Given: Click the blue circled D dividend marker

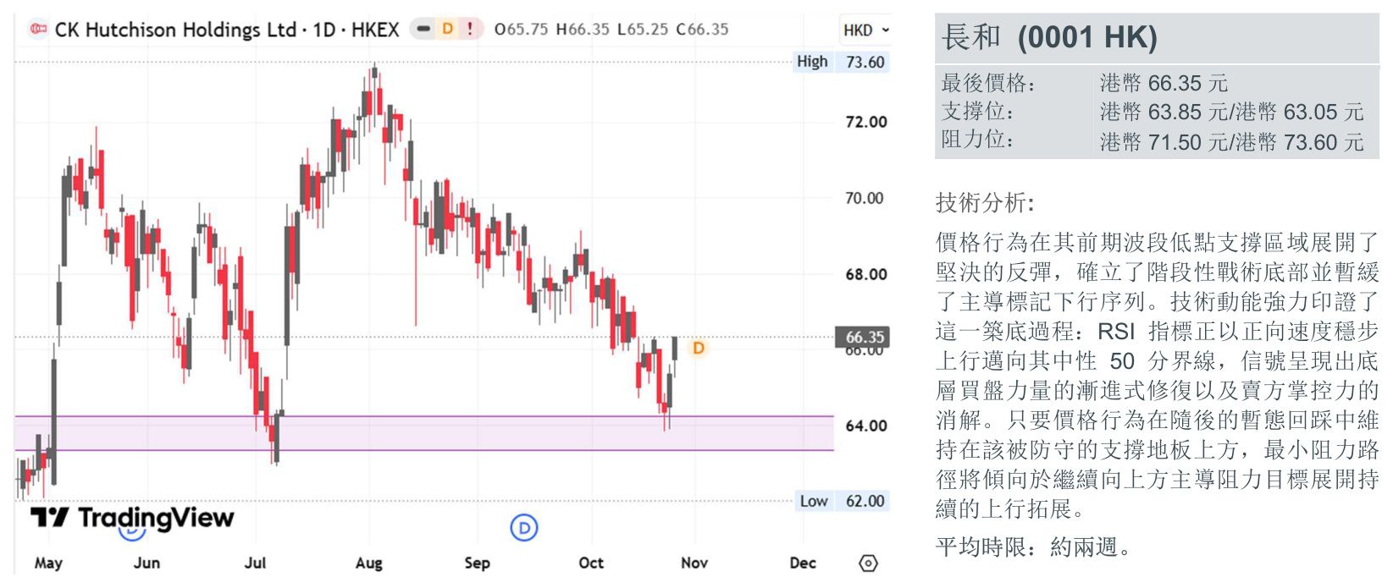Looking at the screenshot, I should click(x=524, y=528).
